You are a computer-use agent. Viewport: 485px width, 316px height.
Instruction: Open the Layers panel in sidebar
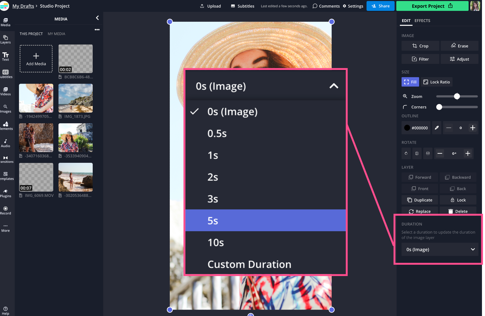pos(5,39)
